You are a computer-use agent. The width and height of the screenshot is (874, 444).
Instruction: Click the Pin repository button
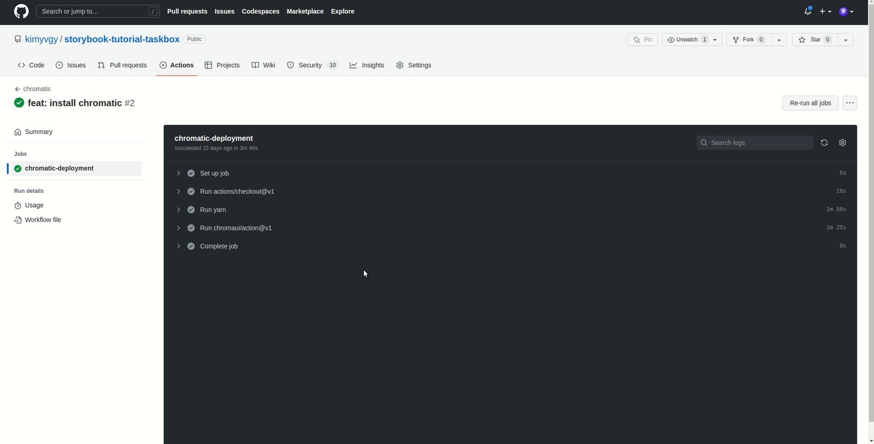tap(643, 40)
